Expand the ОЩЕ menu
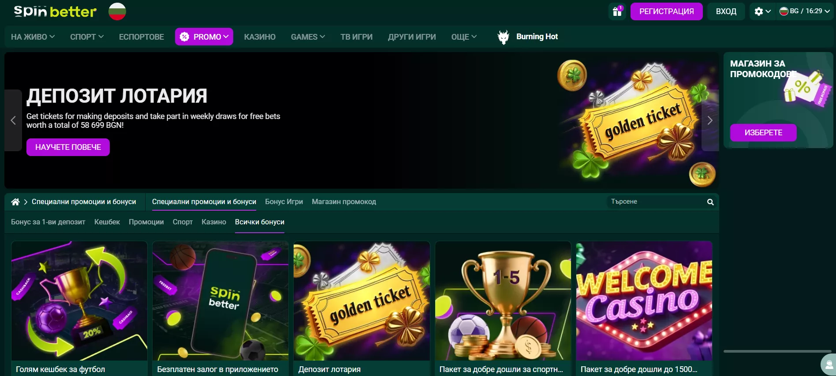This screenshot has width=836, height=376. pos(464,37)
